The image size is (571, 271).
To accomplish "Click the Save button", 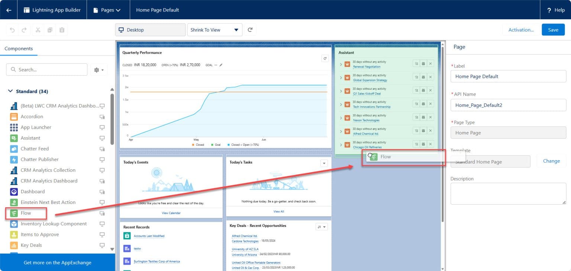I will tap(553, 30).
